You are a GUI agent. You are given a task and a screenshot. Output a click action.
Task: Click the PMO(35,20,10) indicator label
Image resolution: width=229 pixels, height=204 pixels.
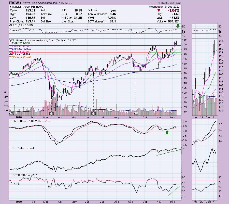(31, 121)
